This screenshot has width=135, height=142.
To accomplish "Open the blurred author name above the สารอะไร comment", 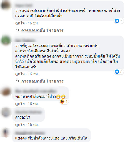I will click(28, 112).
